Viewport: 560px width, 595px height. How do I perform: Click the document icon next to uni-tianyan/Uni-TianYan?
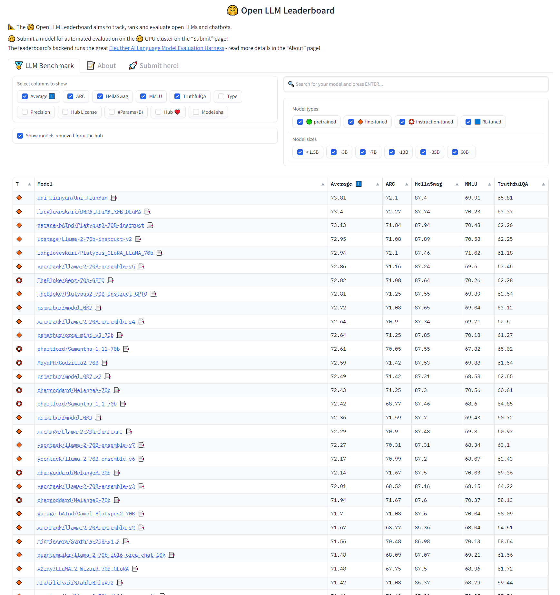(113, 198)
